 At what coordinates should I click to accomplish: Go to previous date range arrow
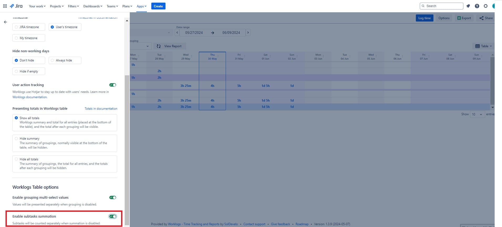tap(177, 33)
